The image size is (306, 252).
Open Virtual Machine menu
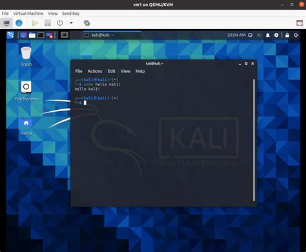[x=28, y=14]
